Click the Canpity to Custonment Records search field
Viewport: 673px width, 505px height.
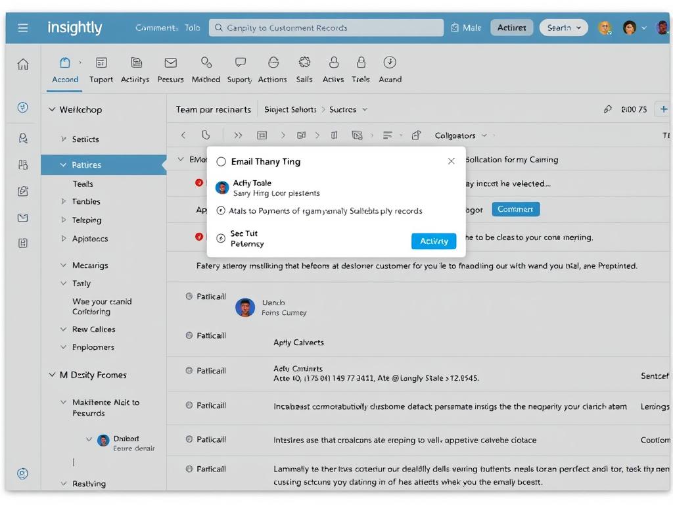pos(326,28)
